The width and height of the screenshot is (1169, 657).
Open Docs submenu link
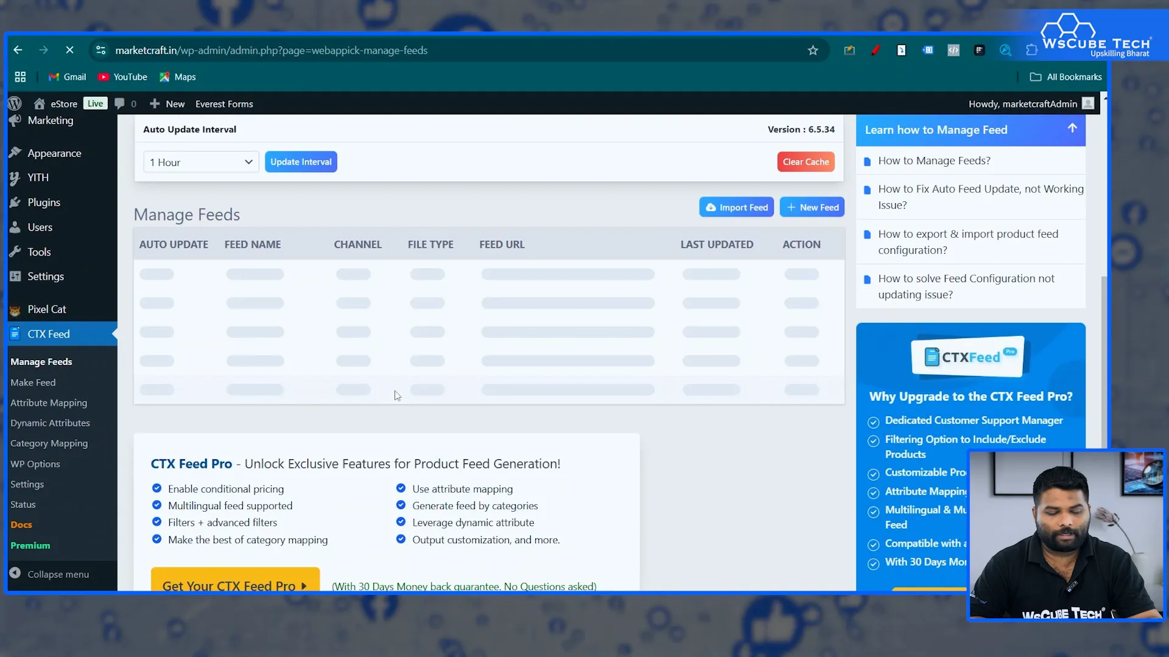click(21, 524)
